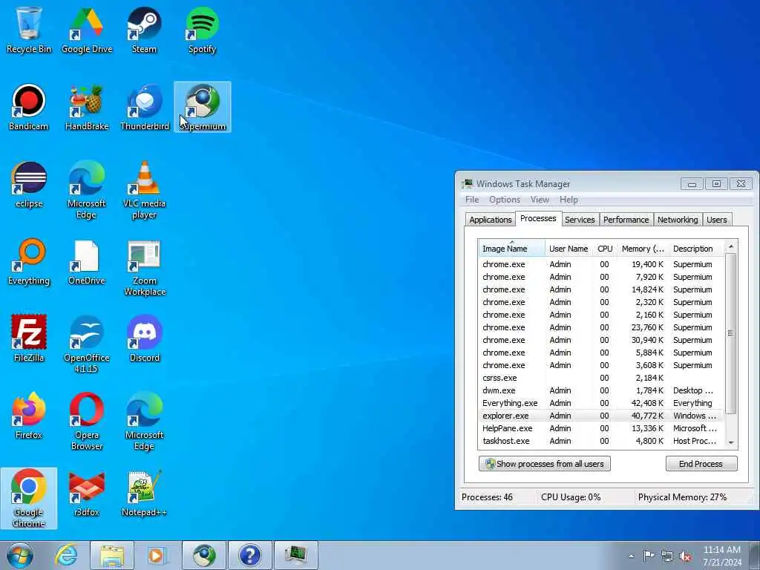Select the Zoom Workplace desktop icon
This screenshot has width=760, height=570.
[145, 267]
